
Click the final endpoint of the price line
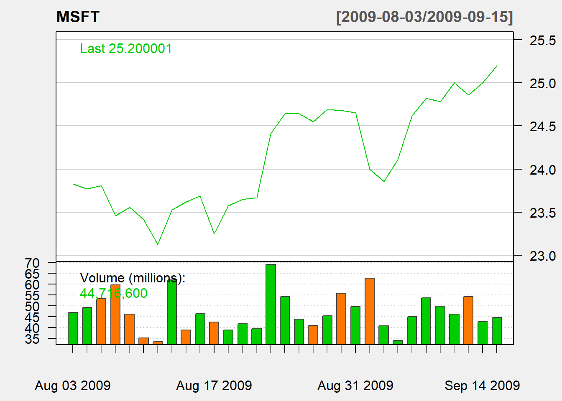click(x=497, y=66)
